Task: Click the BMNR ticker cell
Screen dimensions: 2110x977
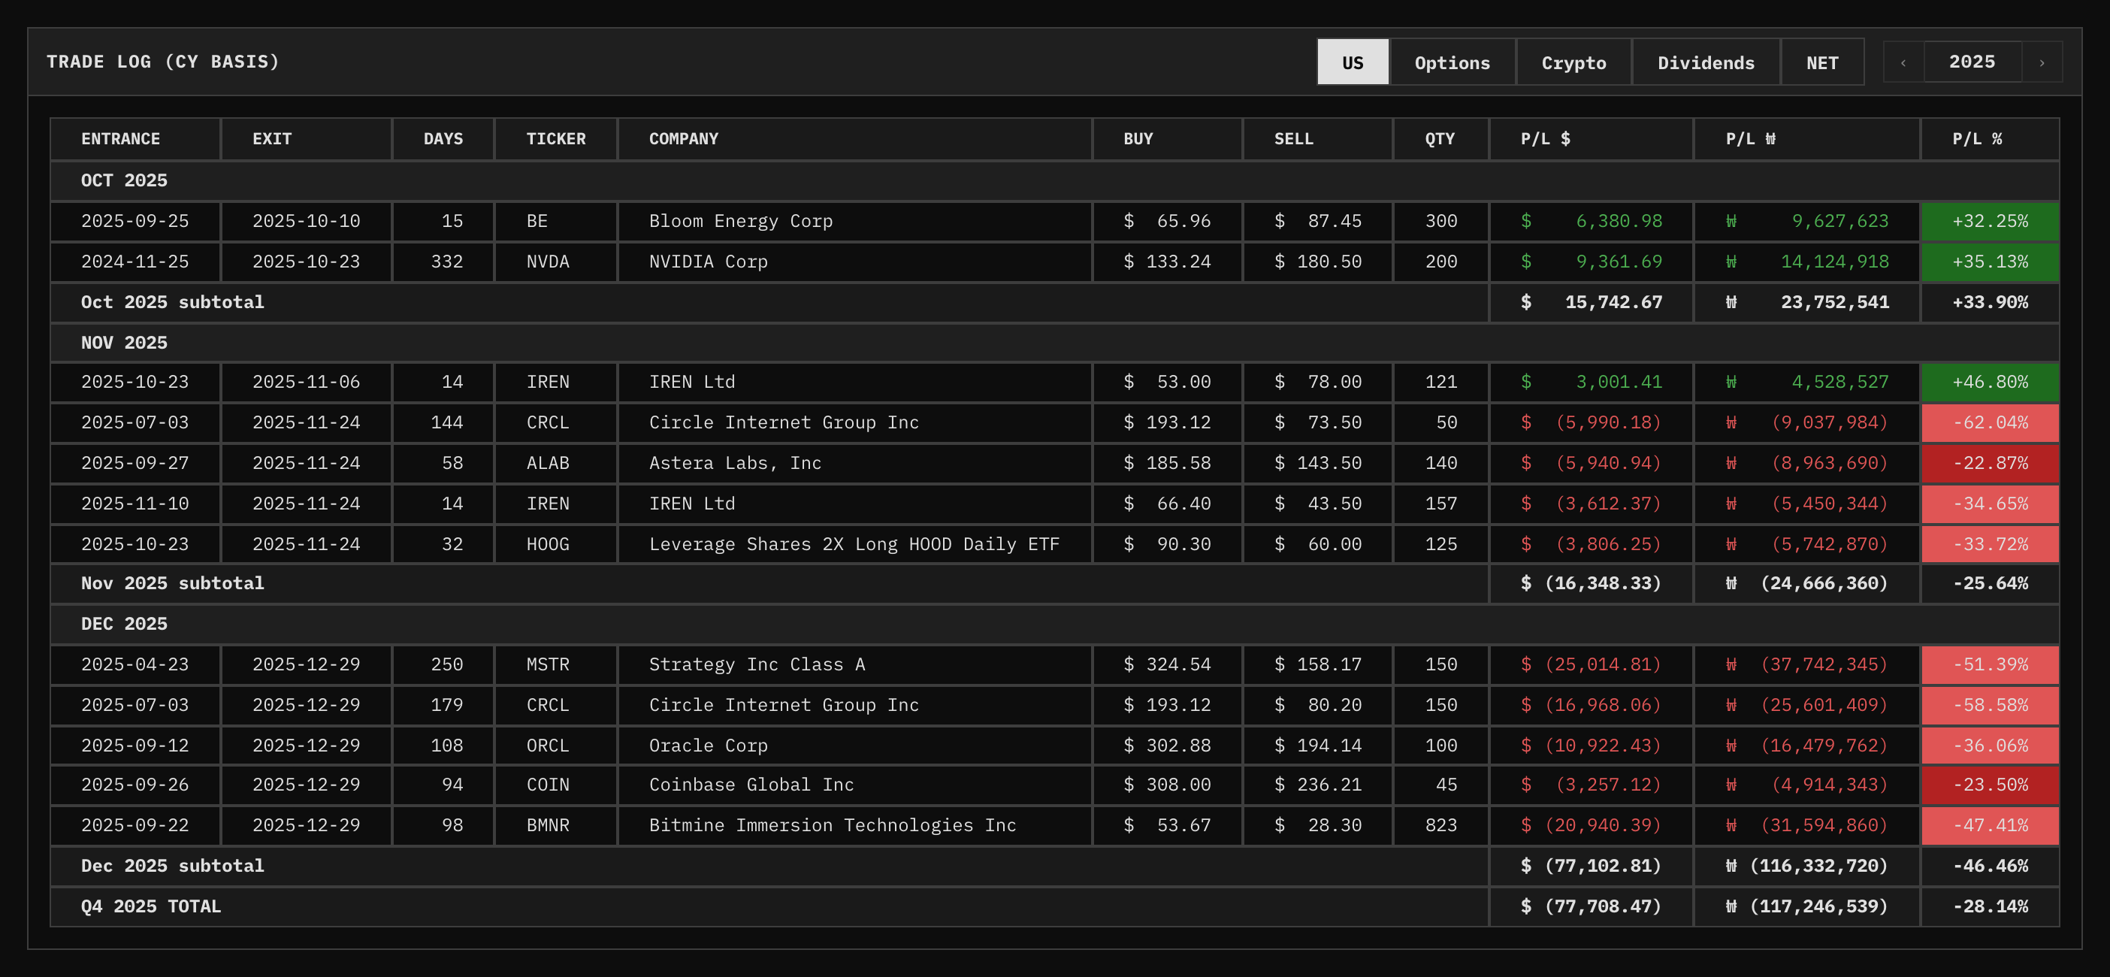Action: point(556,825)
